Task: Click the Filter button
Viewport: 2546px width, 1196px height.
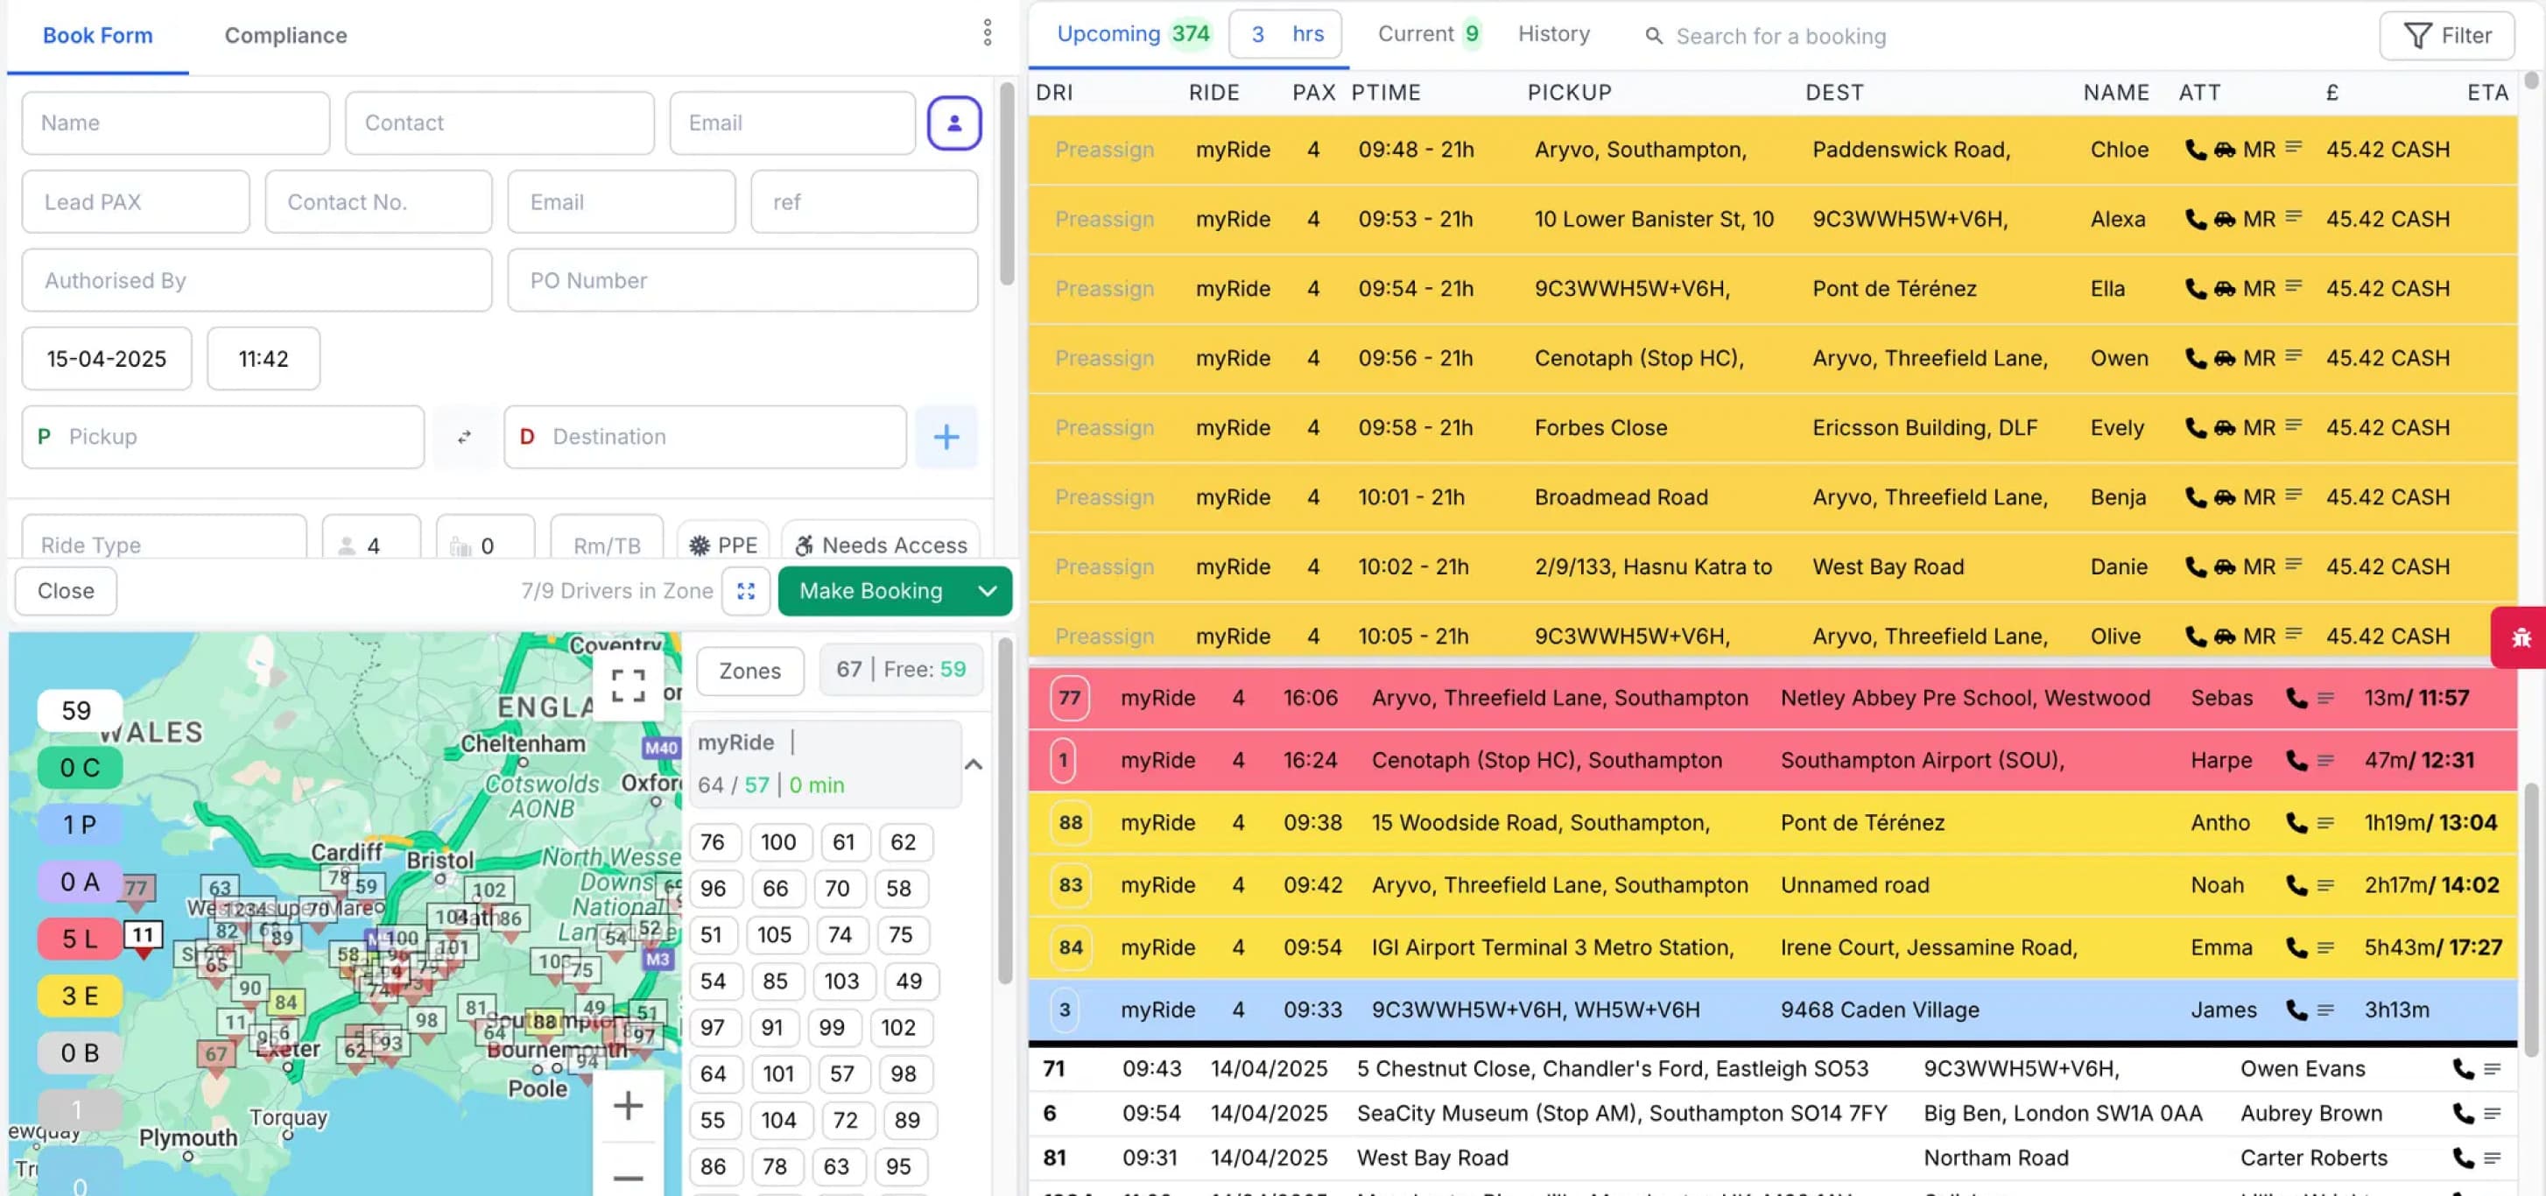Action: tap(2446, 36)
